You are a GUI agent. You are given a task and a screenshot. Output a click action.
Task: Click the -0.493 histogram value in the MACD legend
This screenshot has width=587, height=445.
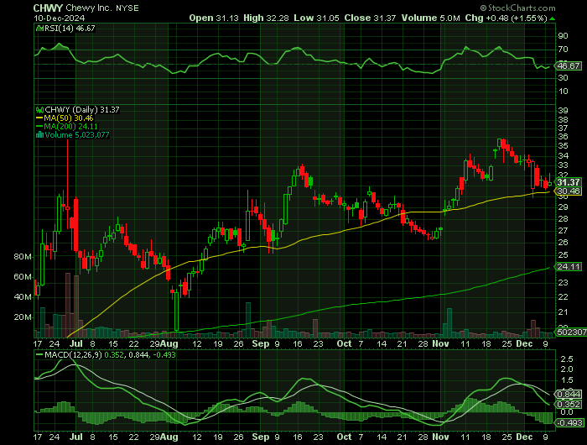pos(163,355)
